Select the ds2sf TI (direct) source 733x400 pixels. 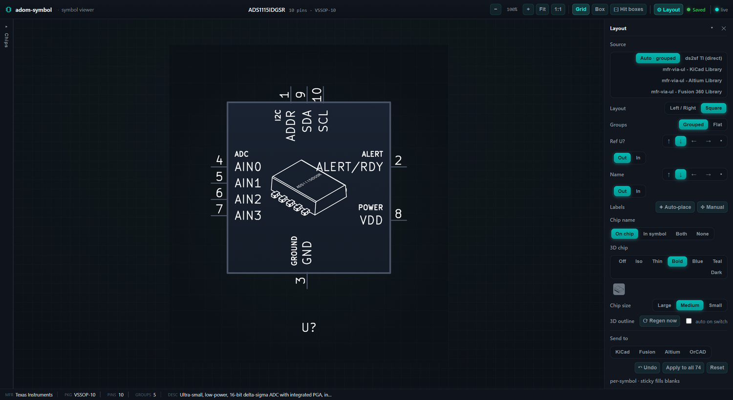[x=703, y=58]
